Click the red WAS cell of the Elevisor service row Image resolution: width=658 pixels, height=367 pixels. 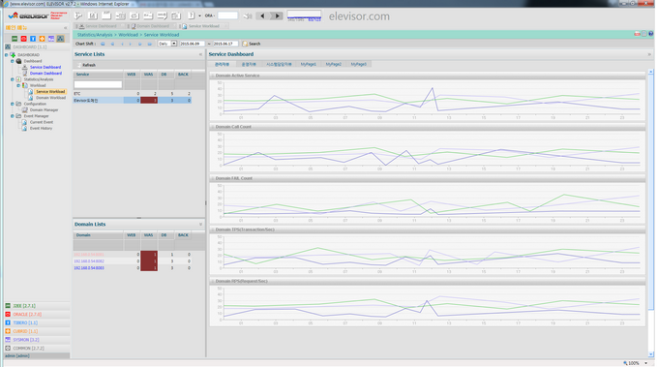pyautogui.click(x=149, y=101)
